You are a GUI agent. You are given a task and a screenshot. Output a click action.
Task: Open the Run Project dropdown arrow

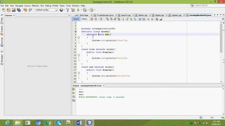coord(81,10)
